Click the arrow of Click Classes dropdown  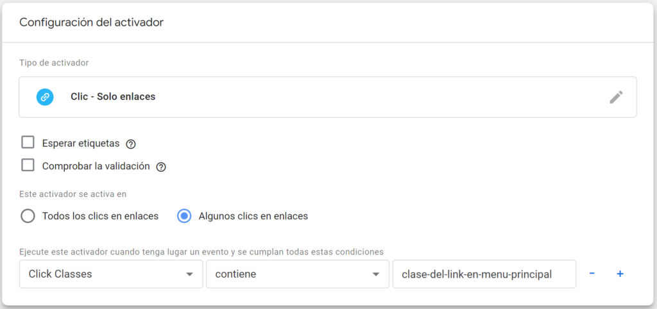pyautogui.click(x=189, y=274)
